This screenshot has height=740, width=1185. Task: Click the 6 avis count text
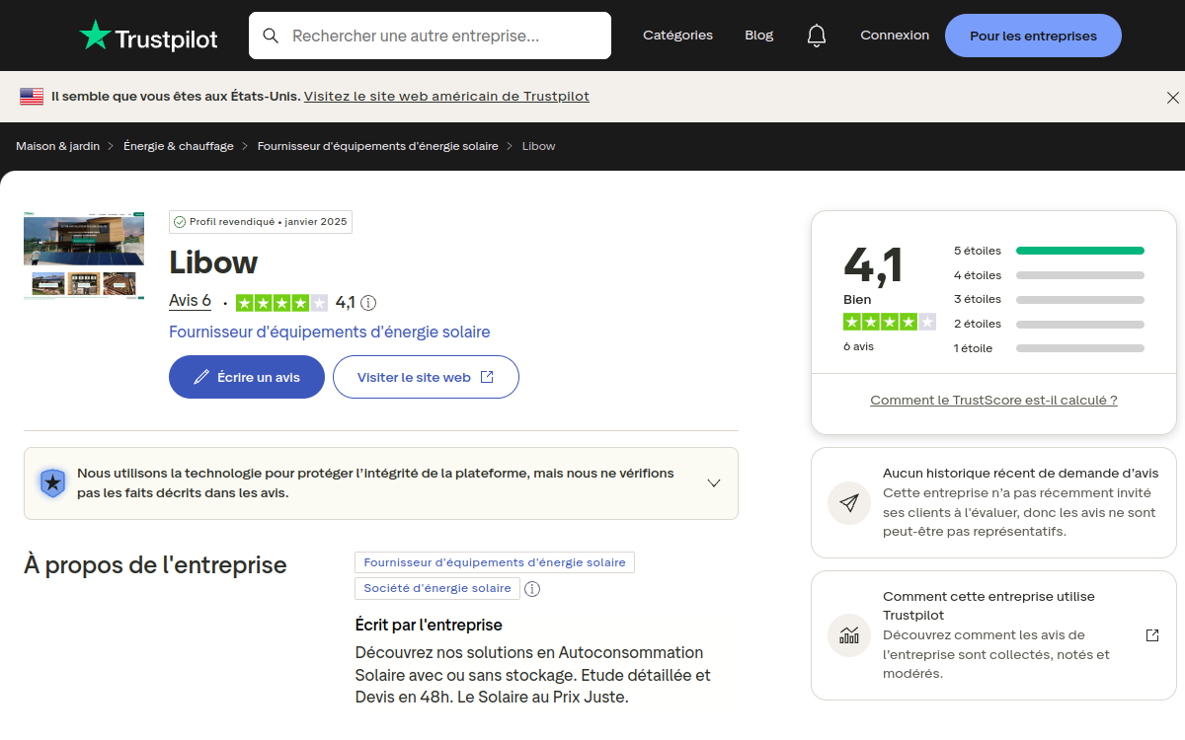[858, 347]
